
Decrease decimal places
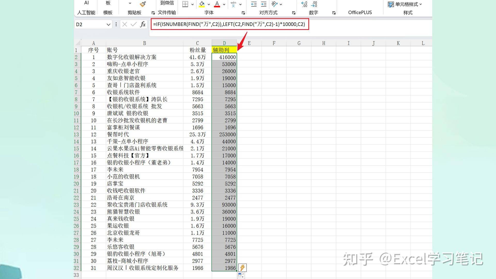click(314, 4)
